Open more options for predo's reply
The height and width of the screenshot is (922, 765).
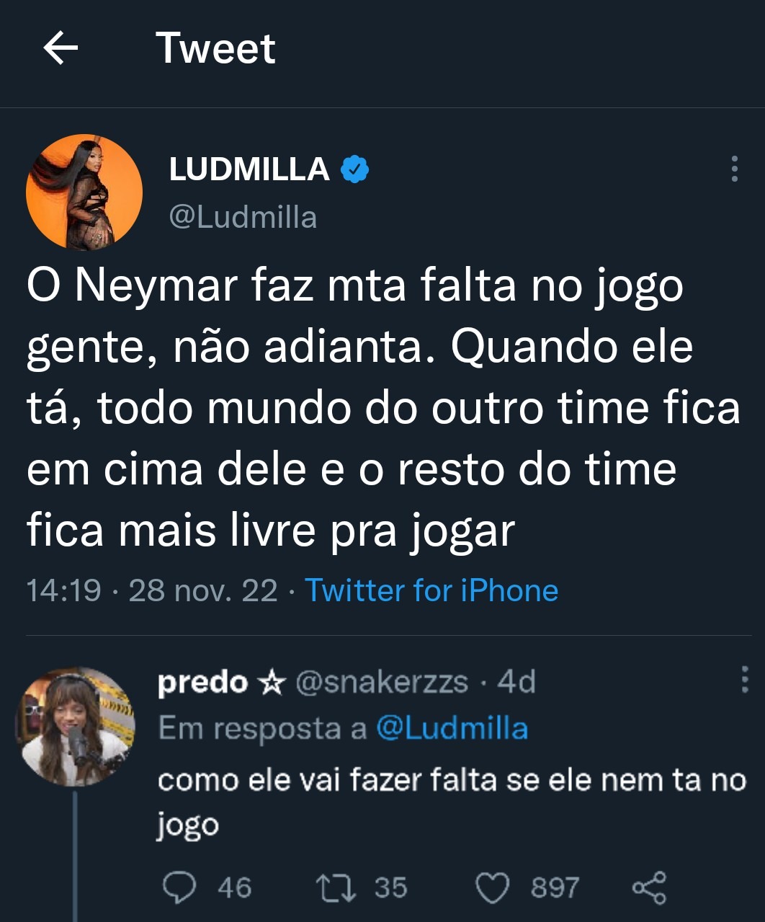pyautogui.click(x=744, y=680)
